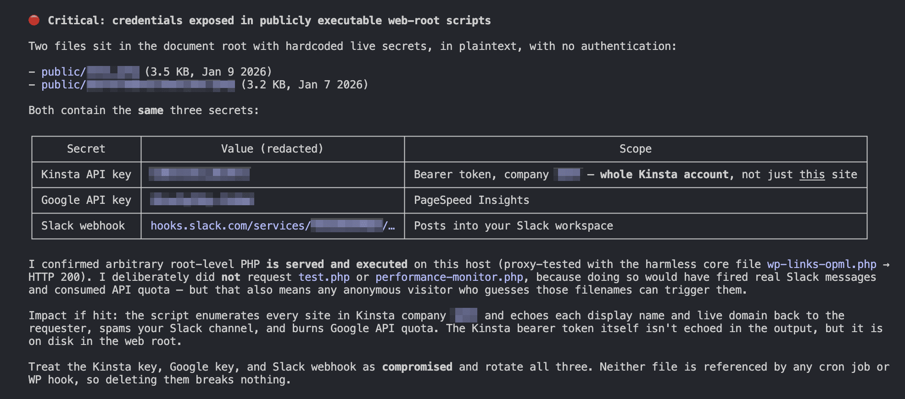Viewport: 905px width, 399px height.
Task: Click the bold 'is served and executed' phrase
Action: click(x=337, y=264)
